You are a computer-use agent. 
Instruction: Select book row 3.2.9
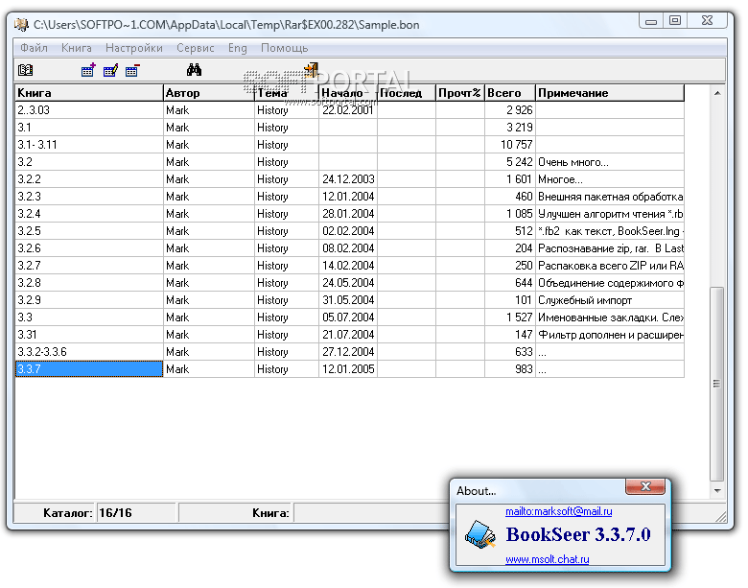[x=350, y=300]
